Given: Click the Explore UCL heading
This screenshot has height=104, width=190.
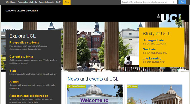Looking at the screenshot, I should (x=23, y=36).
